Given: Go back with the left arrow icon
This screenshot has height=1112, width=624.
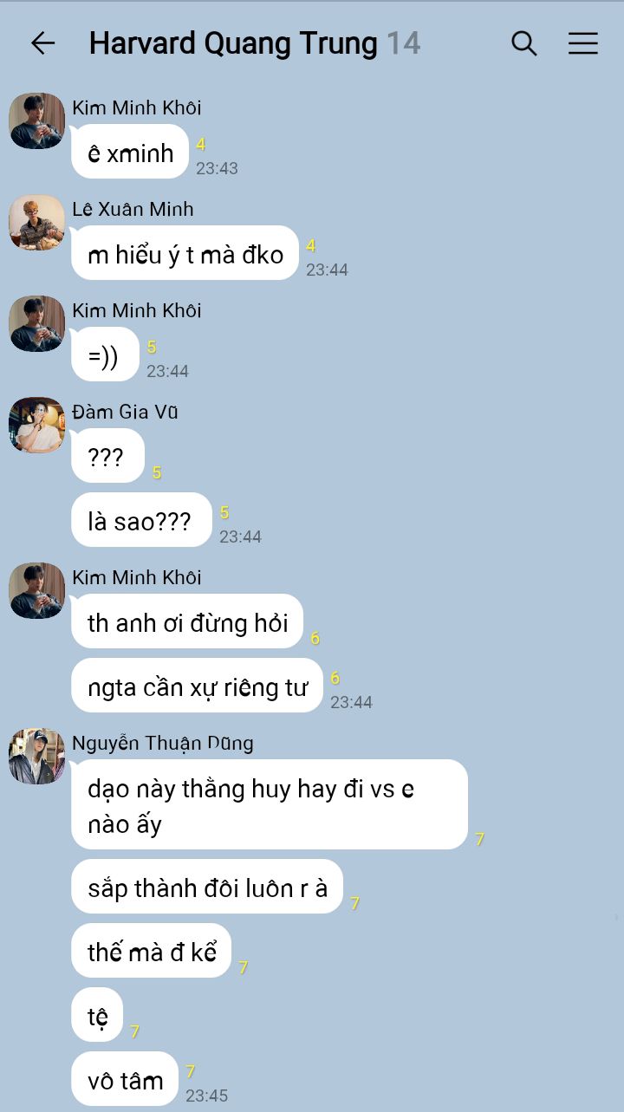Looking at the screenshot, I should [x=42, y=43].
